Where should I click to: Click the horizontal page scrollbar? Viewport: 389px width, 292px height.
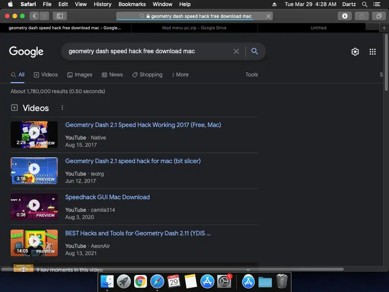pyautogui.click(x=172, y=269)
